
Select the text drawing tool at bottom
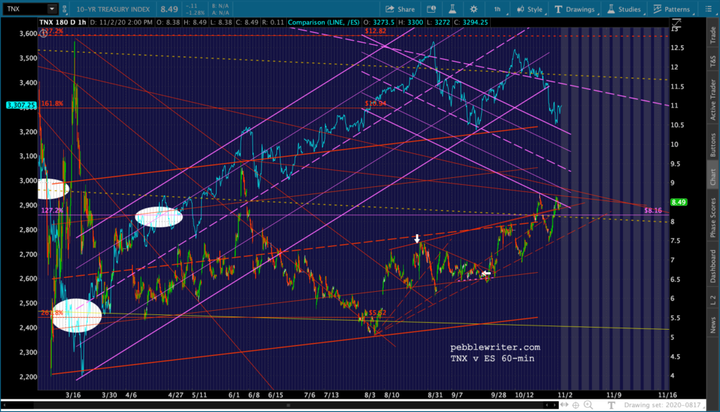(611, 405)
